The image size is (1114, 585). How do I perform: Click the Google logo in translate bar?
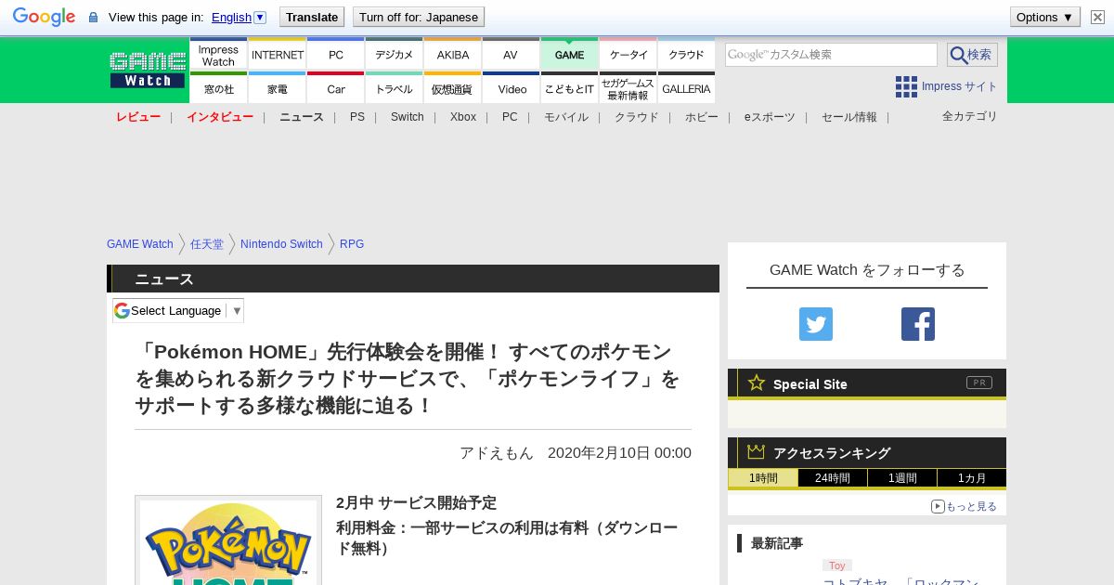pyautogui.click(x=44, y=17)
